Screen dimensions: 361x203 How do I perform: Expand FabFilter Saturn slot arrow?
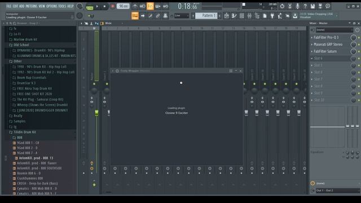point(312,51)
